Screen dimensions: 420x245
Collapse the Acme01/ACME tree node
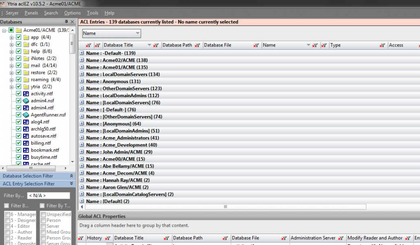coord(4,31)
